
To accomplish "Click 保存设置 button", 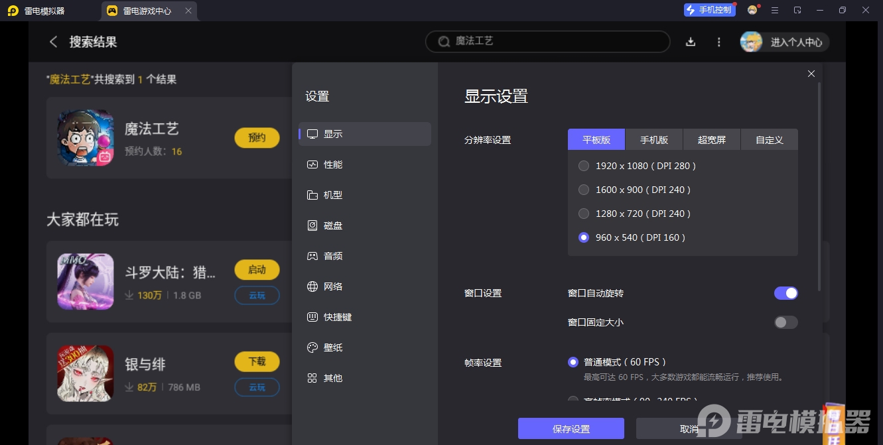I will [571, 428].
